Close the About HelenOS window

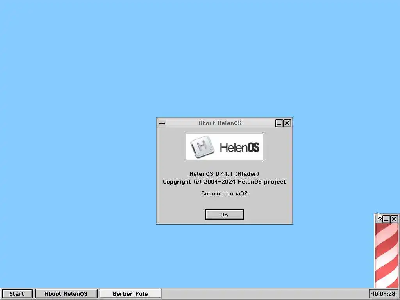[287, 123]
